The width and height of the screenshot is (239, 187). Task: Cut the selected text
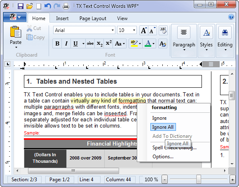point(34,28)
